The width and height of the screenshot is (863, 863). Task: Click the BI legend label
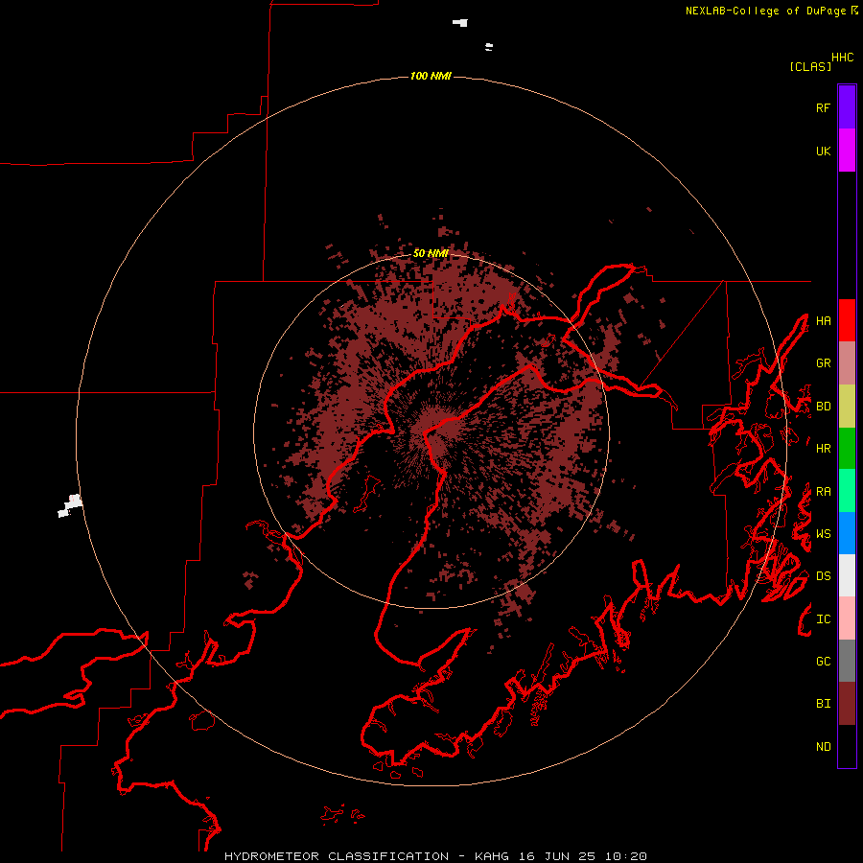pos(823,704)
